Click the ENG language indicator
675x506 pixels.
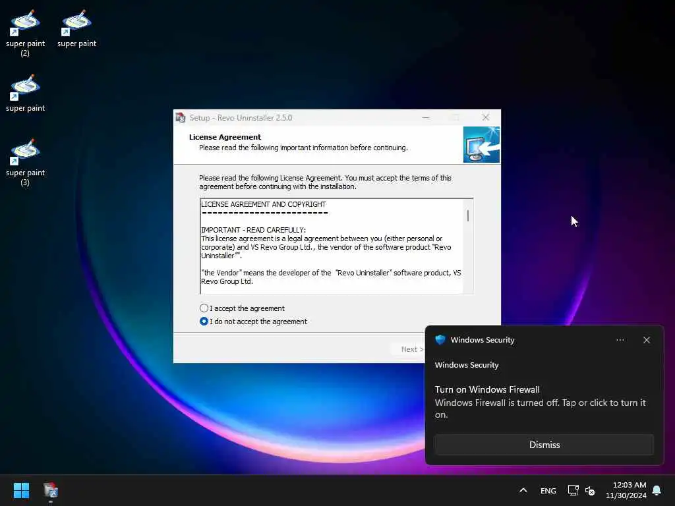pos(548,490)
